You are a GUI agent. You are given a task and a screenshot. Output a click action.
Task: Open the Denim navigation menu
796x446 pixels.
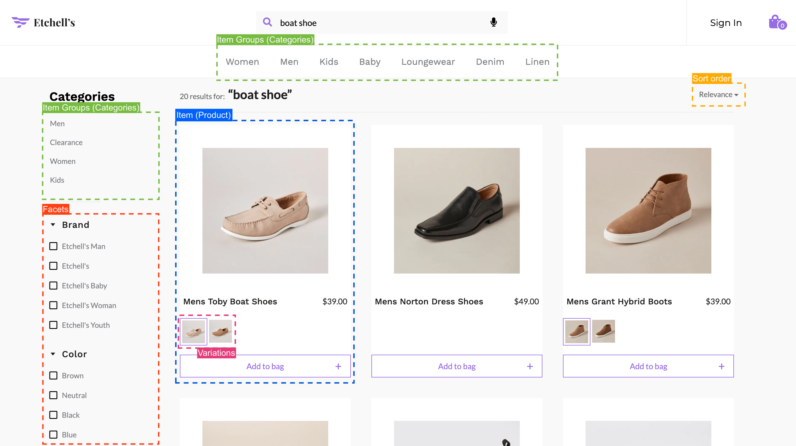click(490, 62)
